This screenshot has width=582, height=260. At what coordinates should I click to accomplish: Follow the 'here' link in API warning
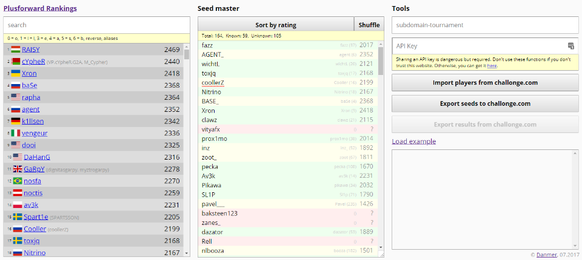(492, 65)
